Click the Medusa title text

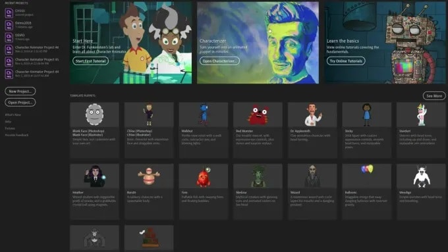[241, 192]
